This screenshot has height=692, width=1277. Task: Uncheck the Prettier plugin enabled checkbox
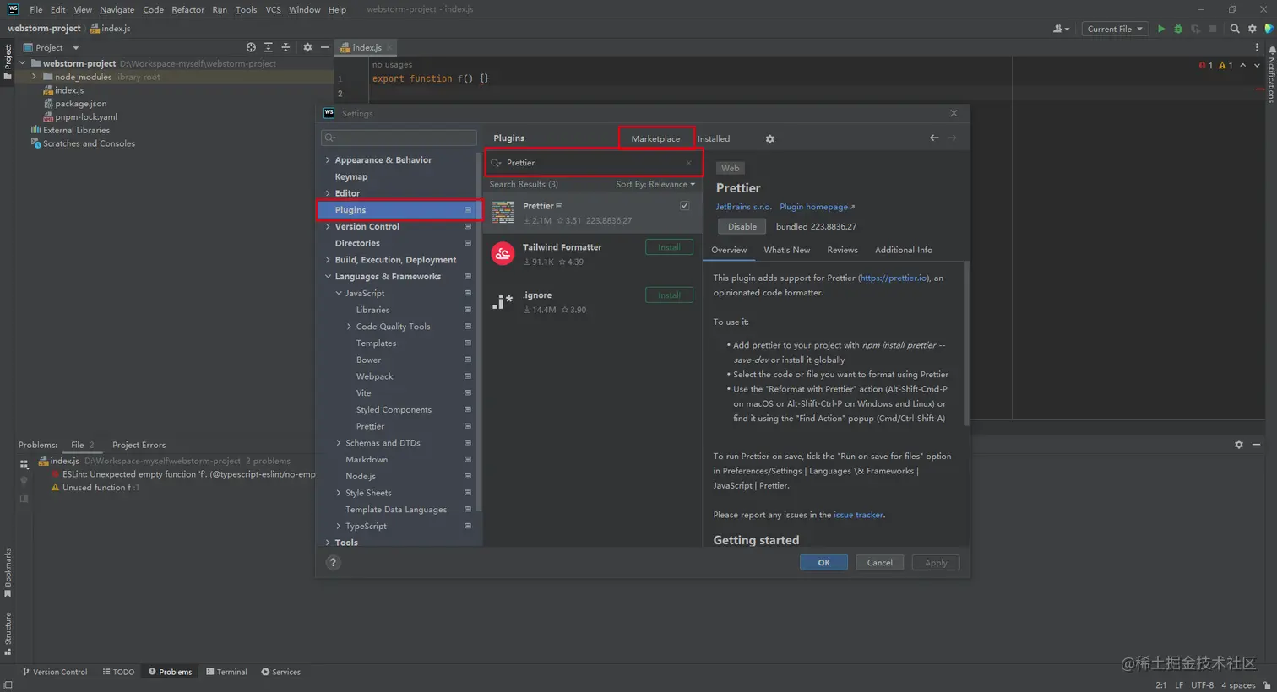685,206
